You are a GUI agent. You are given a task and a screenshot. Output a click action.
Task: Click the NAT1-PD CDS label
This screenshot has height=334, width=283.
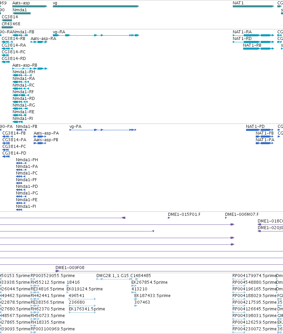click(x=255, y=127)
